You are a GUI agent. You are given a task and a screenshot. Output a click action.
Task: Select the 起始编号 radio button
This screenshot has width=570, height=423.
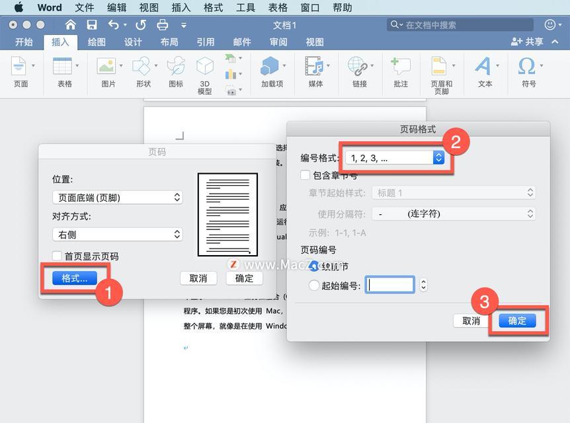[313, 286]
